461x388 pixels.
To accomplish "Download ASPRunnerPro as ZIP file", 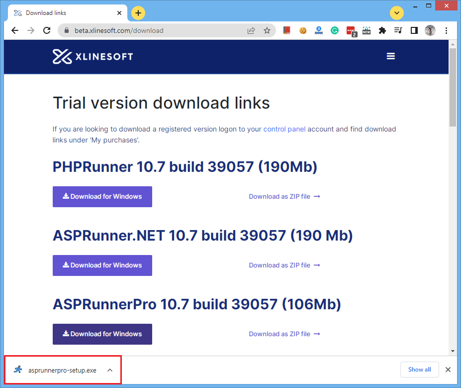I will point(284,334).
